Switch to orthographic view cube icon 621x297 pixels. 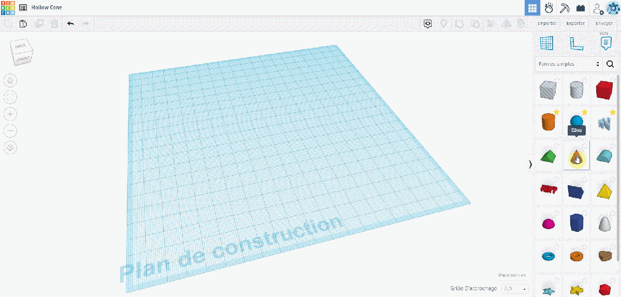(10, 147)
